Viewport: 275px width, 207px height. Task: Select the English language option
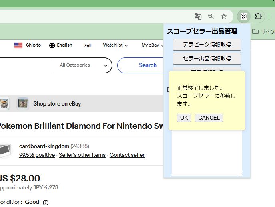click(64, 45)
